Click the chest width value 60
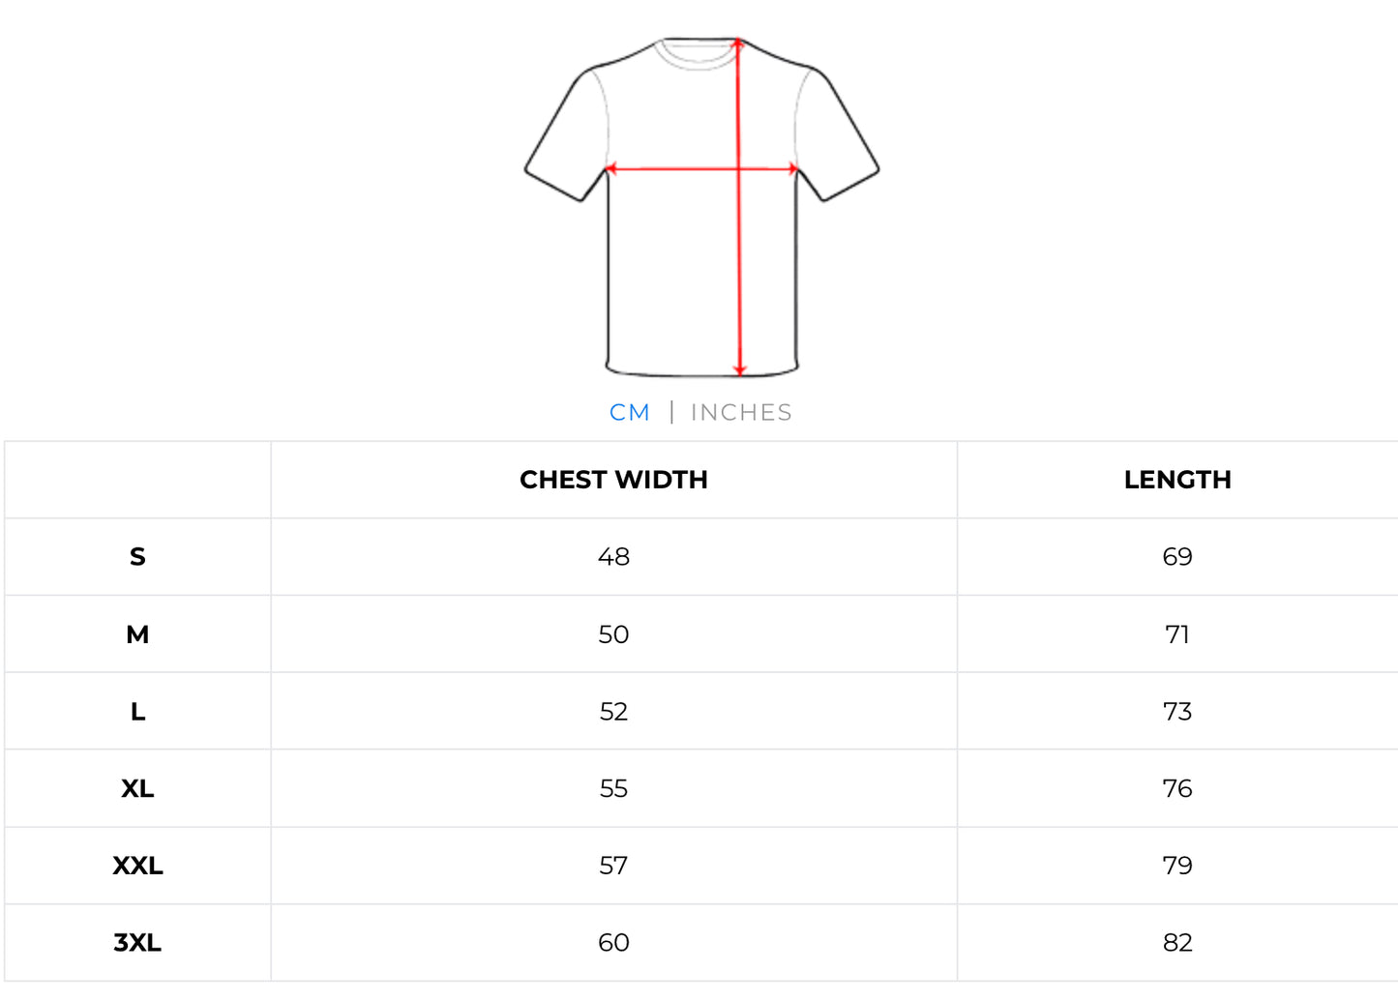The width and height of the screenshot is (1398, 1001). (x=613, y=943)
